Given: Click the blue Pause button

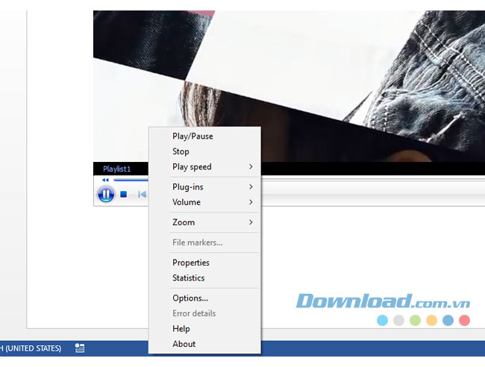Looking at the screenshot, I should [x=105, y=194].
